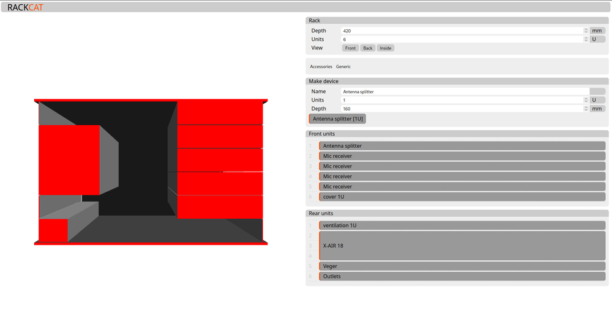Click the Rear units panel header

pos(457,213)
